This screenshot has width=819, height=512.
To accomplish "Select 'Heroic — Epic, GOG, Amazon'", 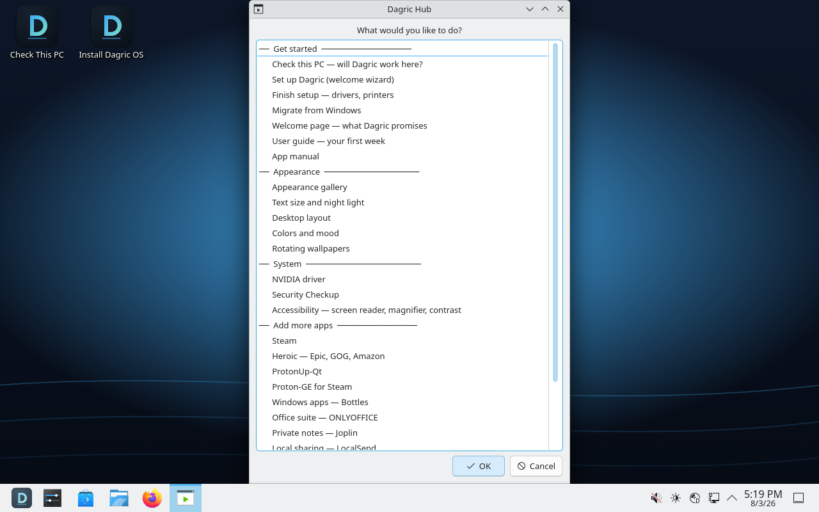I will [402, 356].
